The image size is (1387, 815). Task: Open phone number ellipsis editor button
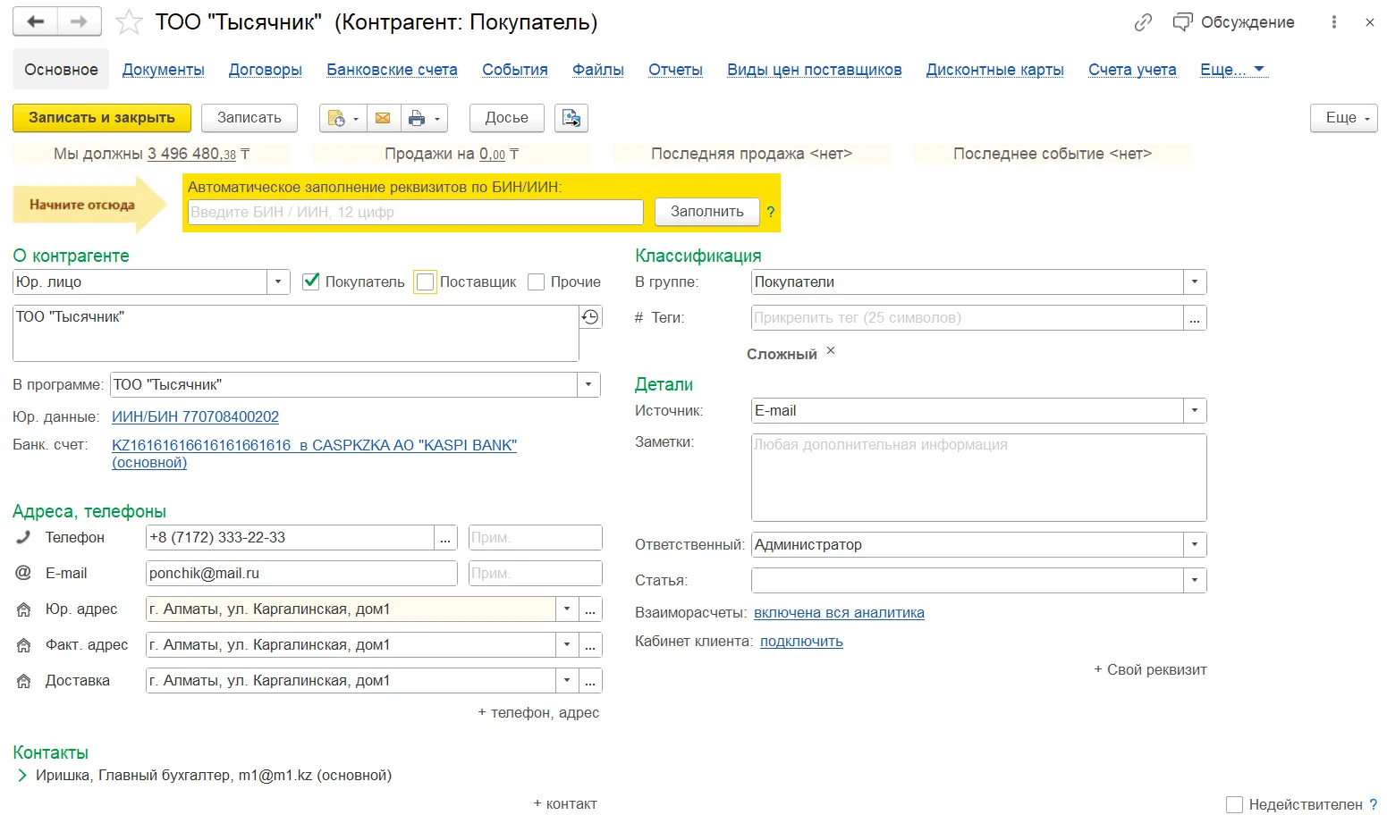coord(445,538)
